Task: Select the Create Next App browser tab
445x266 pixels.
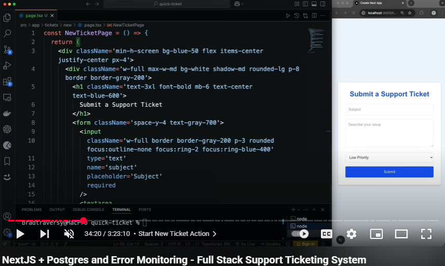Action: [379, 3]
